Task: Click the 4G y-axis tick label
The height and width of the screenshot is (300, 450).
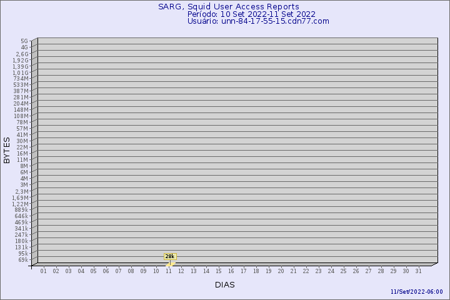Action: point(24,47)
